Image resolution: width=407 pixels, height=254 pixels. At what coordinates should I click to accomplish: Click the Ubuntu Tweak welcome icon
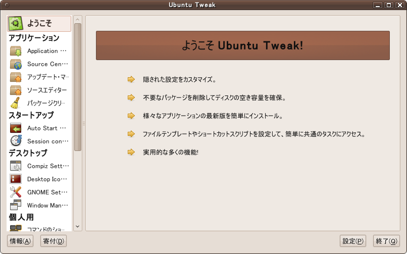coord(16,24)
